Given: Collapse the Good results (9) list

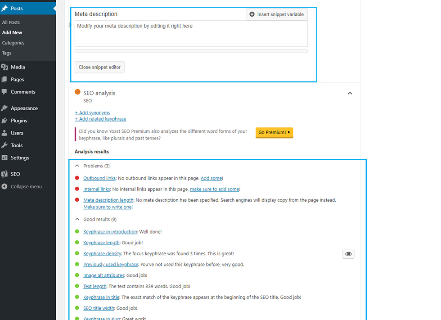Looking at the screenshot, I should click(77, 219).
